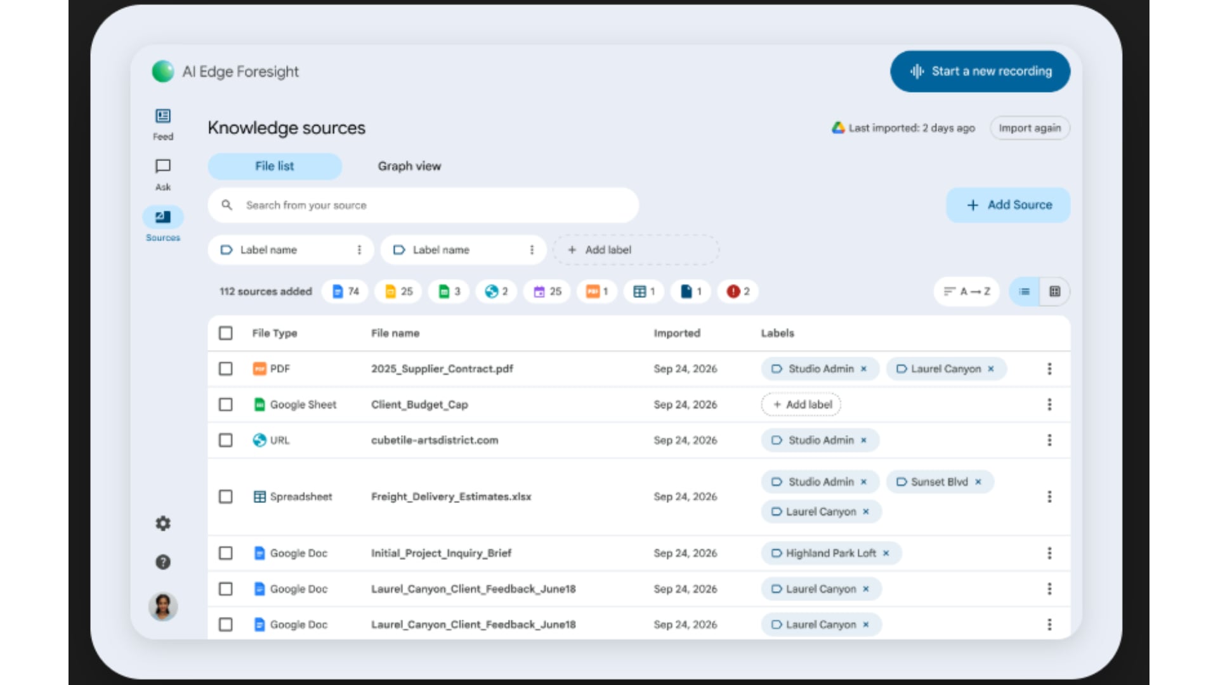Image resolution: width=1218 pixels, height=685 pixels.
Task: Remove Studio Admin label from cubetile URL row
Action: click(x=863, y=440)
